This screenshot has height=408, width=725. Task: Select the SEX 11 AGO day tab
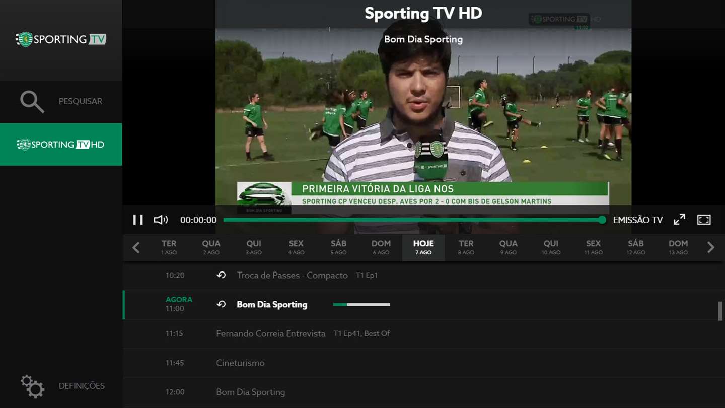click(x=593, y=247)
